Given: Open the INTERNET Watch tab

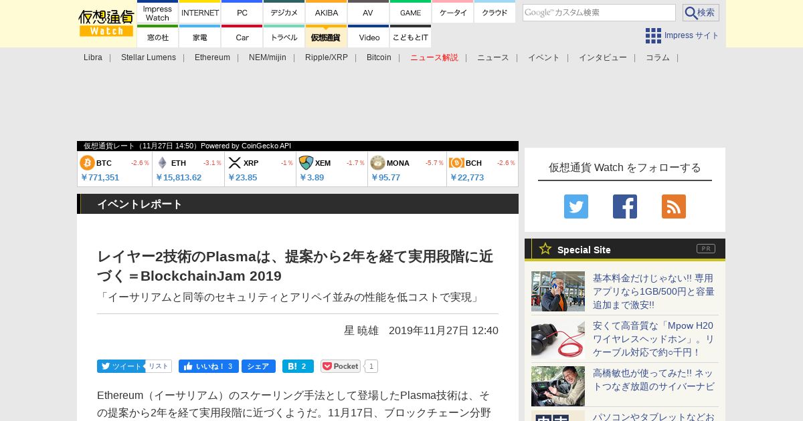Looking at the screenshot, I should pos(200,12).
